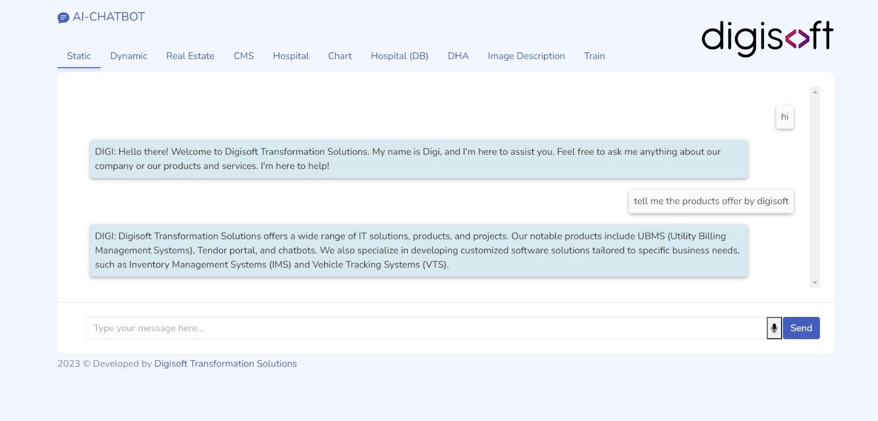Click the 'DIGI: Hello there!' welcome reply
This screenshot has height=421, width=878.
pyautogui.click(x=418, y=159)
